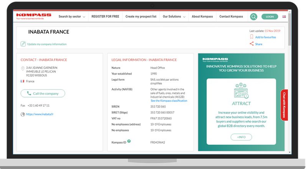Click the pencil Update company information icon
Viewport: 307px width, 169px height.
23,44
